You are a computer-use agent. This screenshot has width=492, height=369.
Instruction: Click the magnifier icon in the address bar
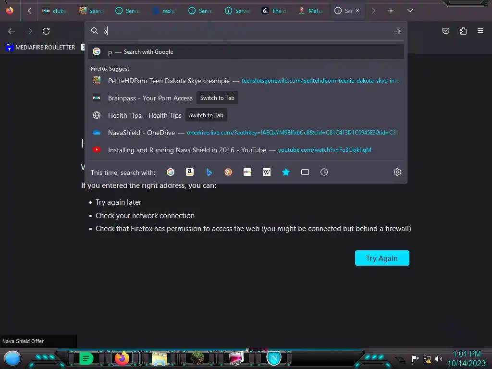[95, 31]
